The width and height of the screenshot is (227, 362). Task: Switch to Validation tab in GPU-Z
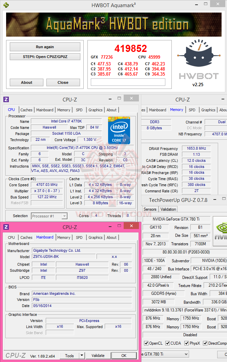click(x=168, y=209)
